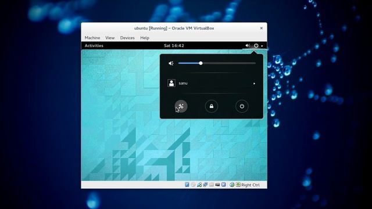Viewport: 372px width, 209px height.
Task: Click the speaker icon beside volume slider
Action: tap(171, 63)
